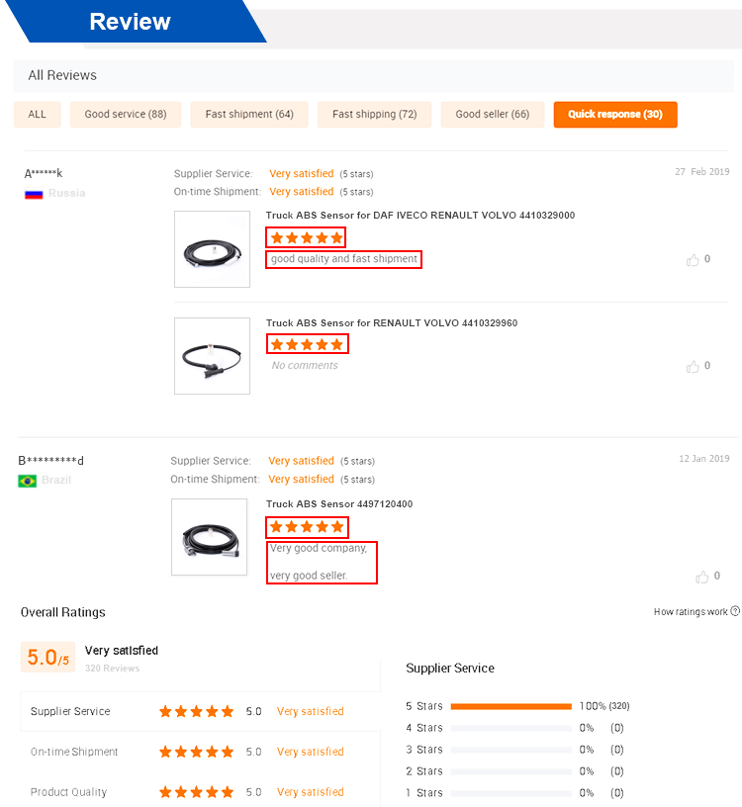742x807 pixels.
Task: Click the 5 Stars rating bar
Action: (x=511, y=706)
